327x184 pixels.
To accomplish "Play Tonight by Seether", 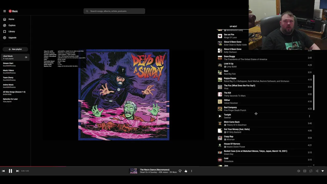I will click(220, 116).
